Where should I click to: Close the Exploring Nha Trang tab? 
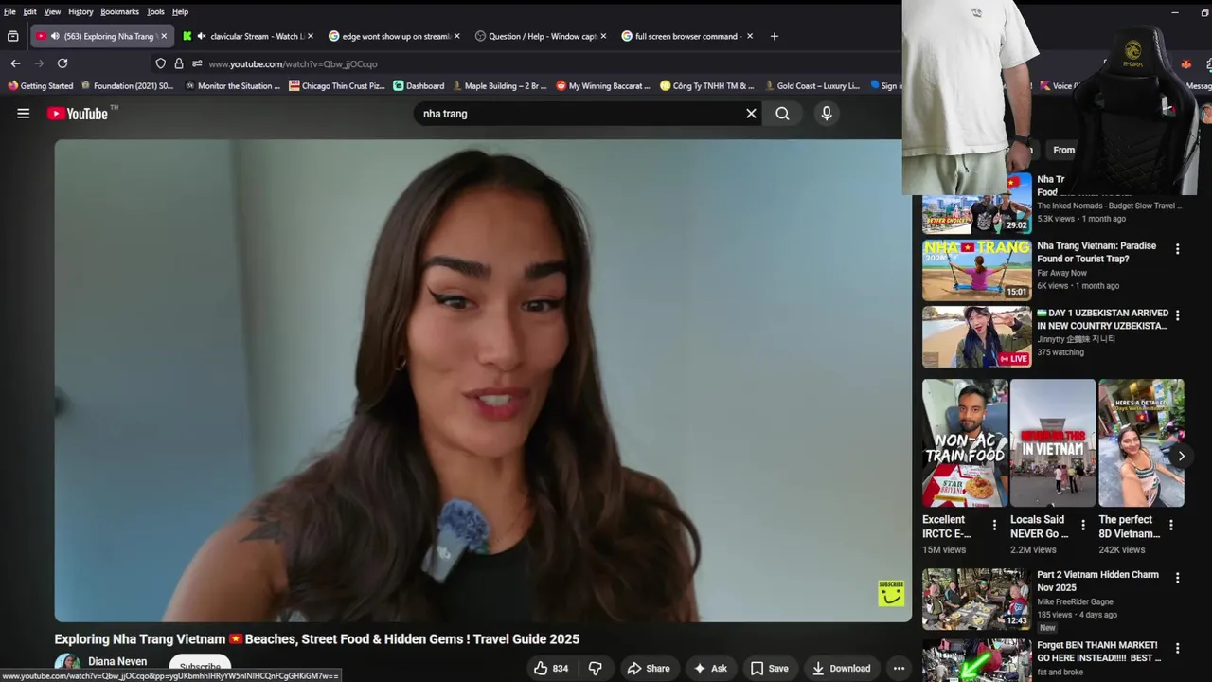point(164,36)
